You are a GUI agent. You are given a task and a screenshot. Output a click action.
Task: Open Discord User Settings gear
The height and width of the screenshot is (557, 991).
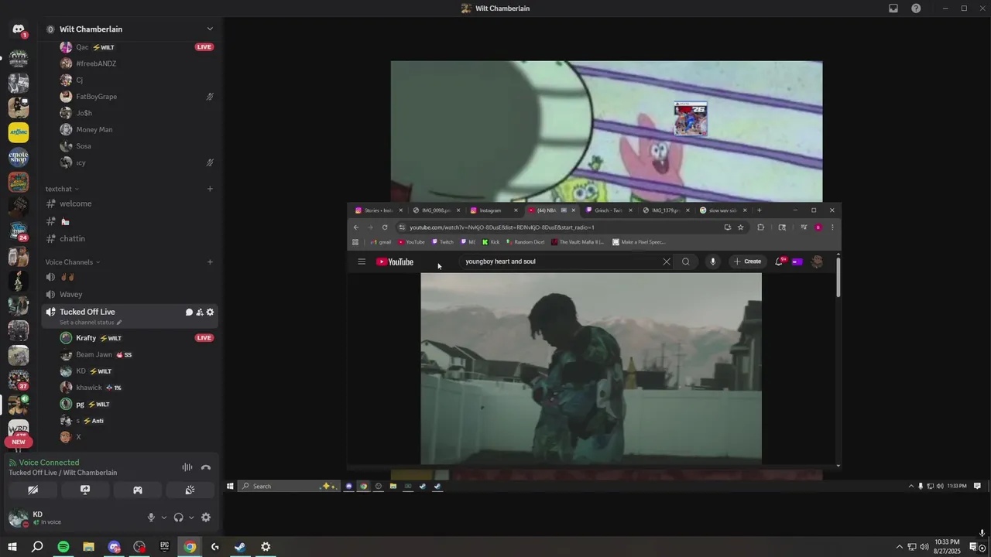click(206, 518)
